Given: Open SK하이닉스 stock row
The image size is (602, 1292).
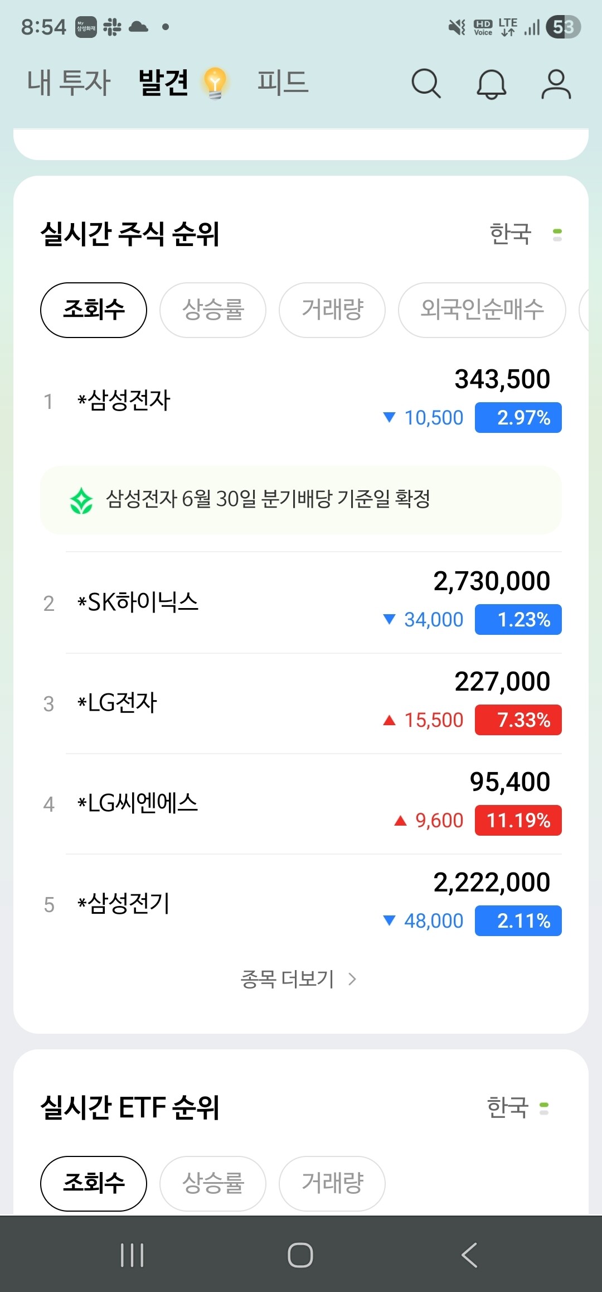Looking at the screenshot, I should pyautogui.click(x=301, y=602).
